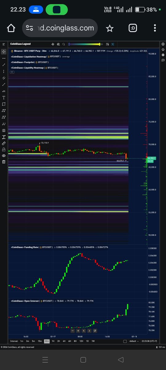Switch interval to 8H
Viewport: 166px width, 370px height.
coord(75,341)
